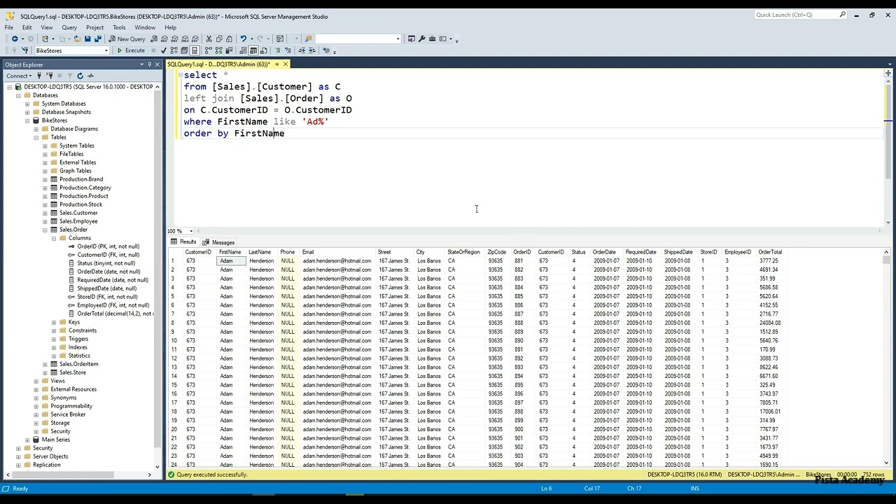Click the Undo arrow icon

(243, 38)
